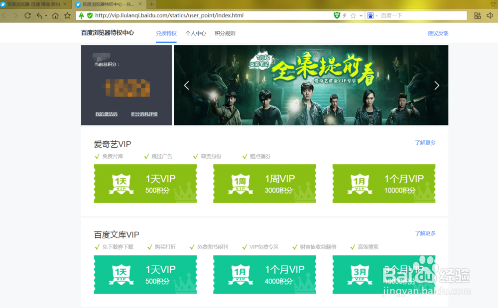Click the 当前总积分 label
The image size is (498, 308).
pyautogui.click(x=107, y=64)
